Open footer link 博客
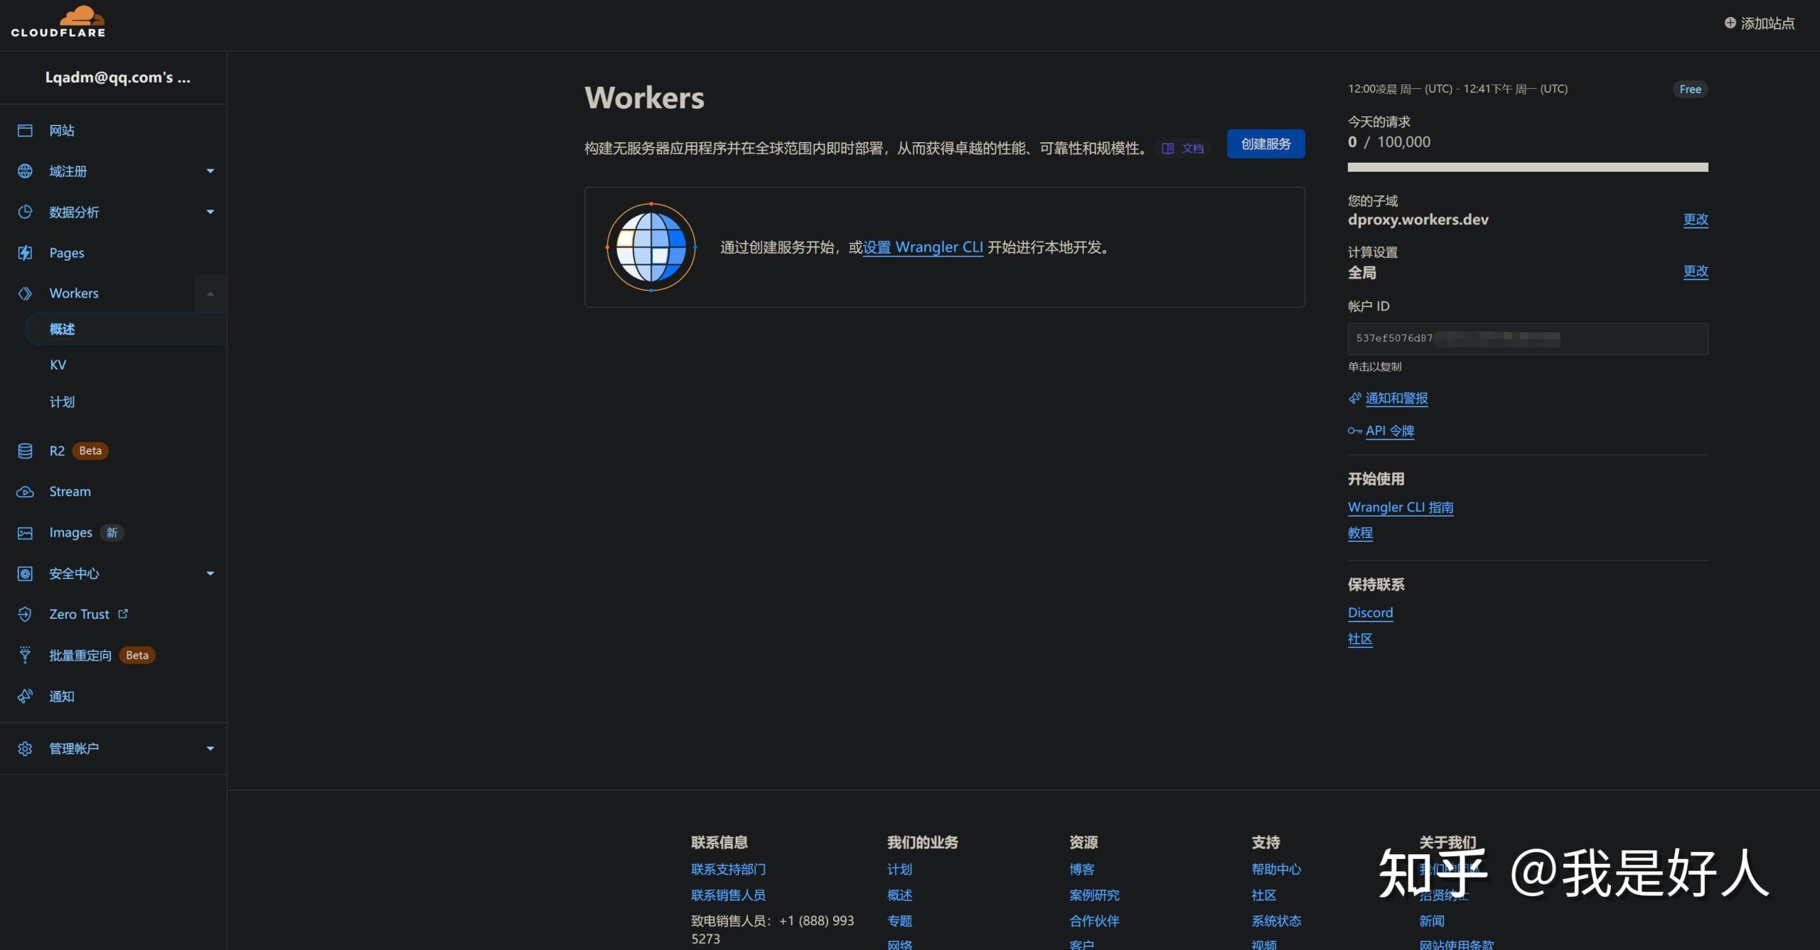Viewport: 1820px width, 950px height. [1081, 870]
